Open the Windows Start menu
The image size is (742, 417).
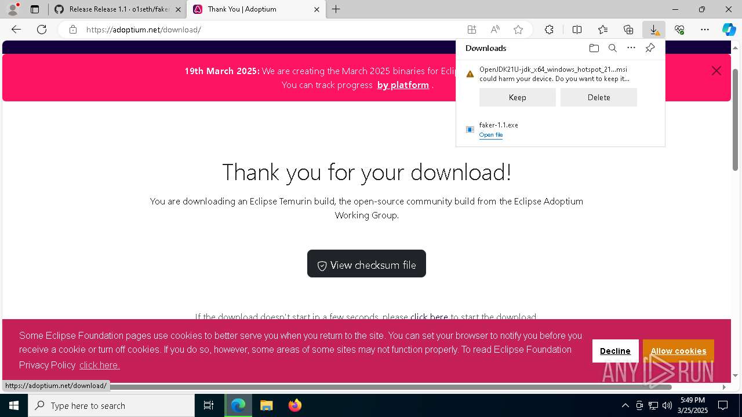14,405
